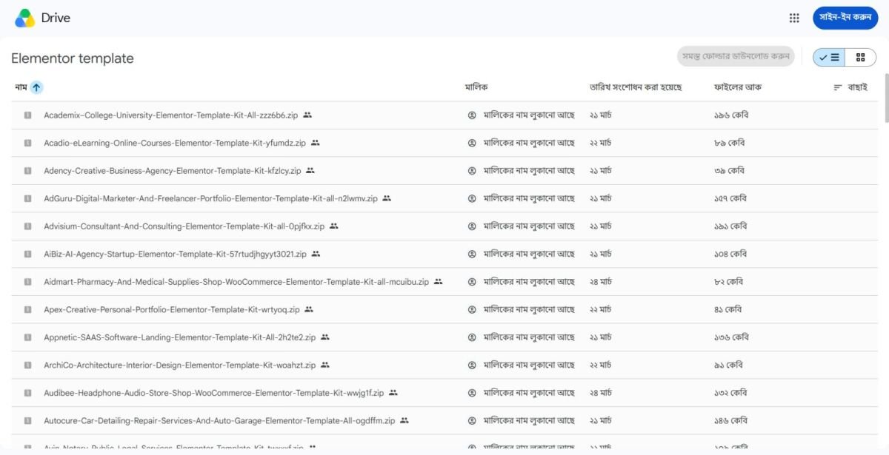
Task: Click owner avatar icon in Aidmart-Pharmacy row
Action: [472, 282]
